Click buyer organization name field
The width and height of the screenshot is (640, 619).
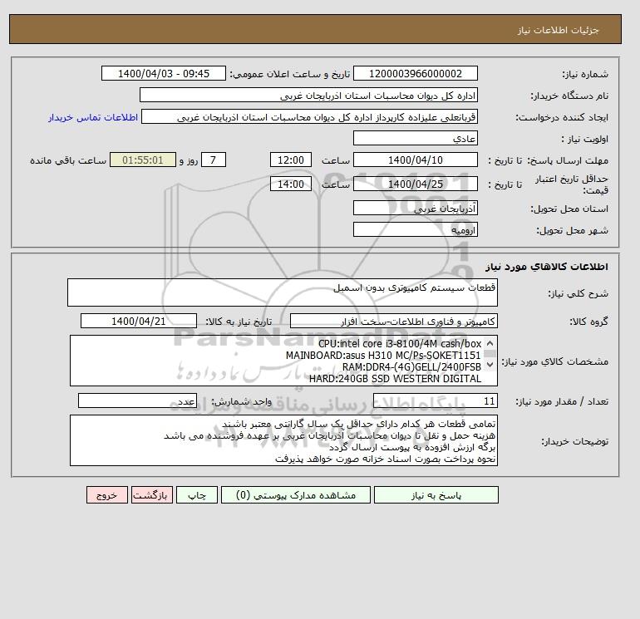point(308,95)
